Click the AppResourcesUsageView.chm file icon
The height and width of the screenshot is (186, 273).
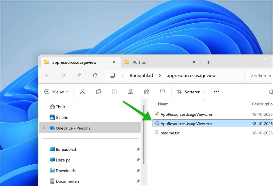(x=156, y=114)
